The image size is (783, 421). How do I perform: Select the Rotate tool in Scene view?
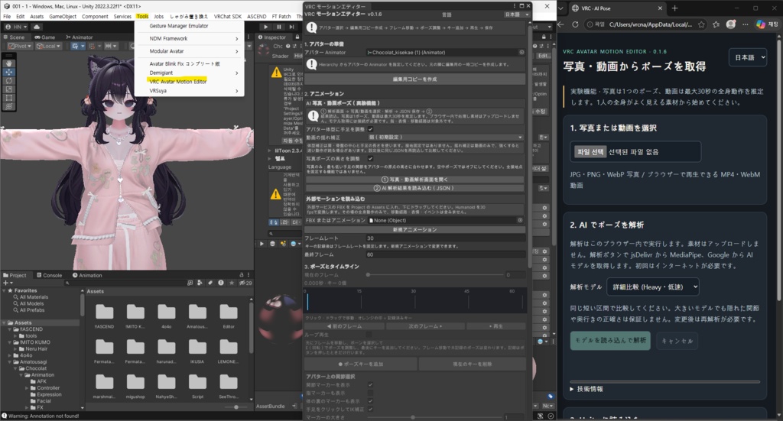pos(9,80)
